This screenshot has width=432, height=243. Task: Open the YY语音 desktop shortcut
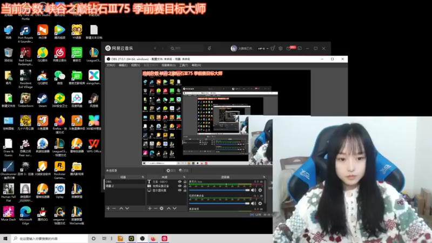77,32
